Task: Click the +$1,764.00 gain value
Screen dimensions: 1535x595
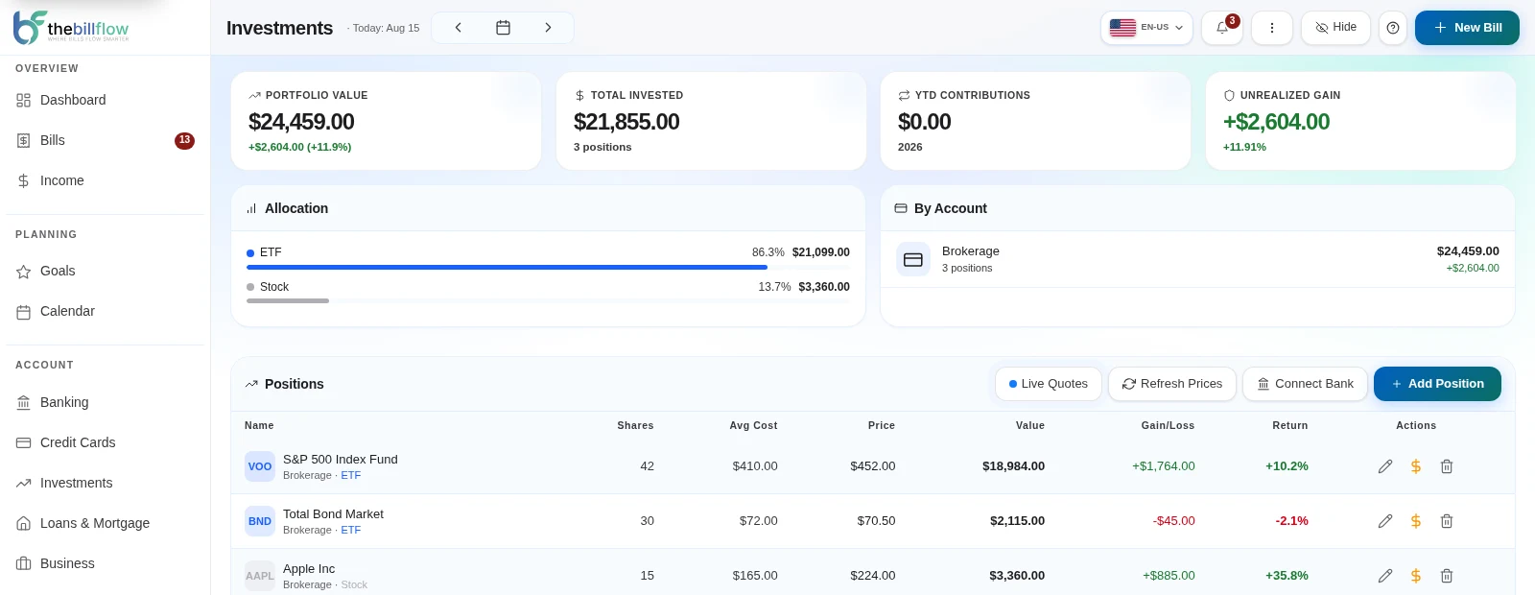Action: (1164, 466)
